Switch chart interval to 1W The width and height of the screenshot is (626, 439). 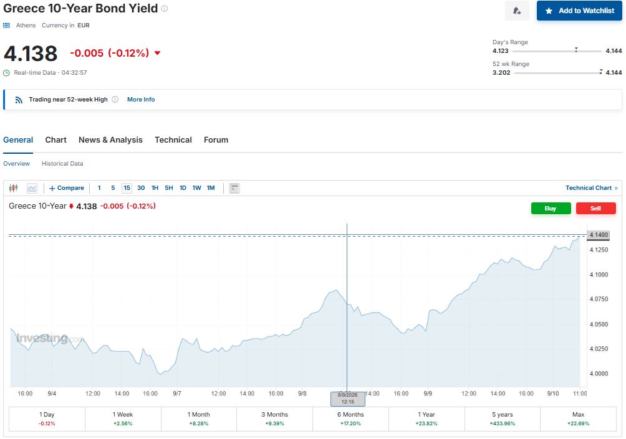click(196, 188)
